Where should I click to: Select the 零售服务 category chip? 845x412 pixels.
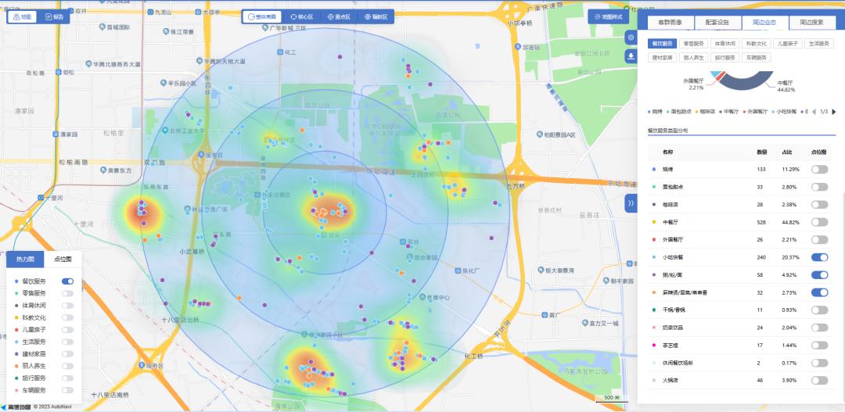[693, 44]
